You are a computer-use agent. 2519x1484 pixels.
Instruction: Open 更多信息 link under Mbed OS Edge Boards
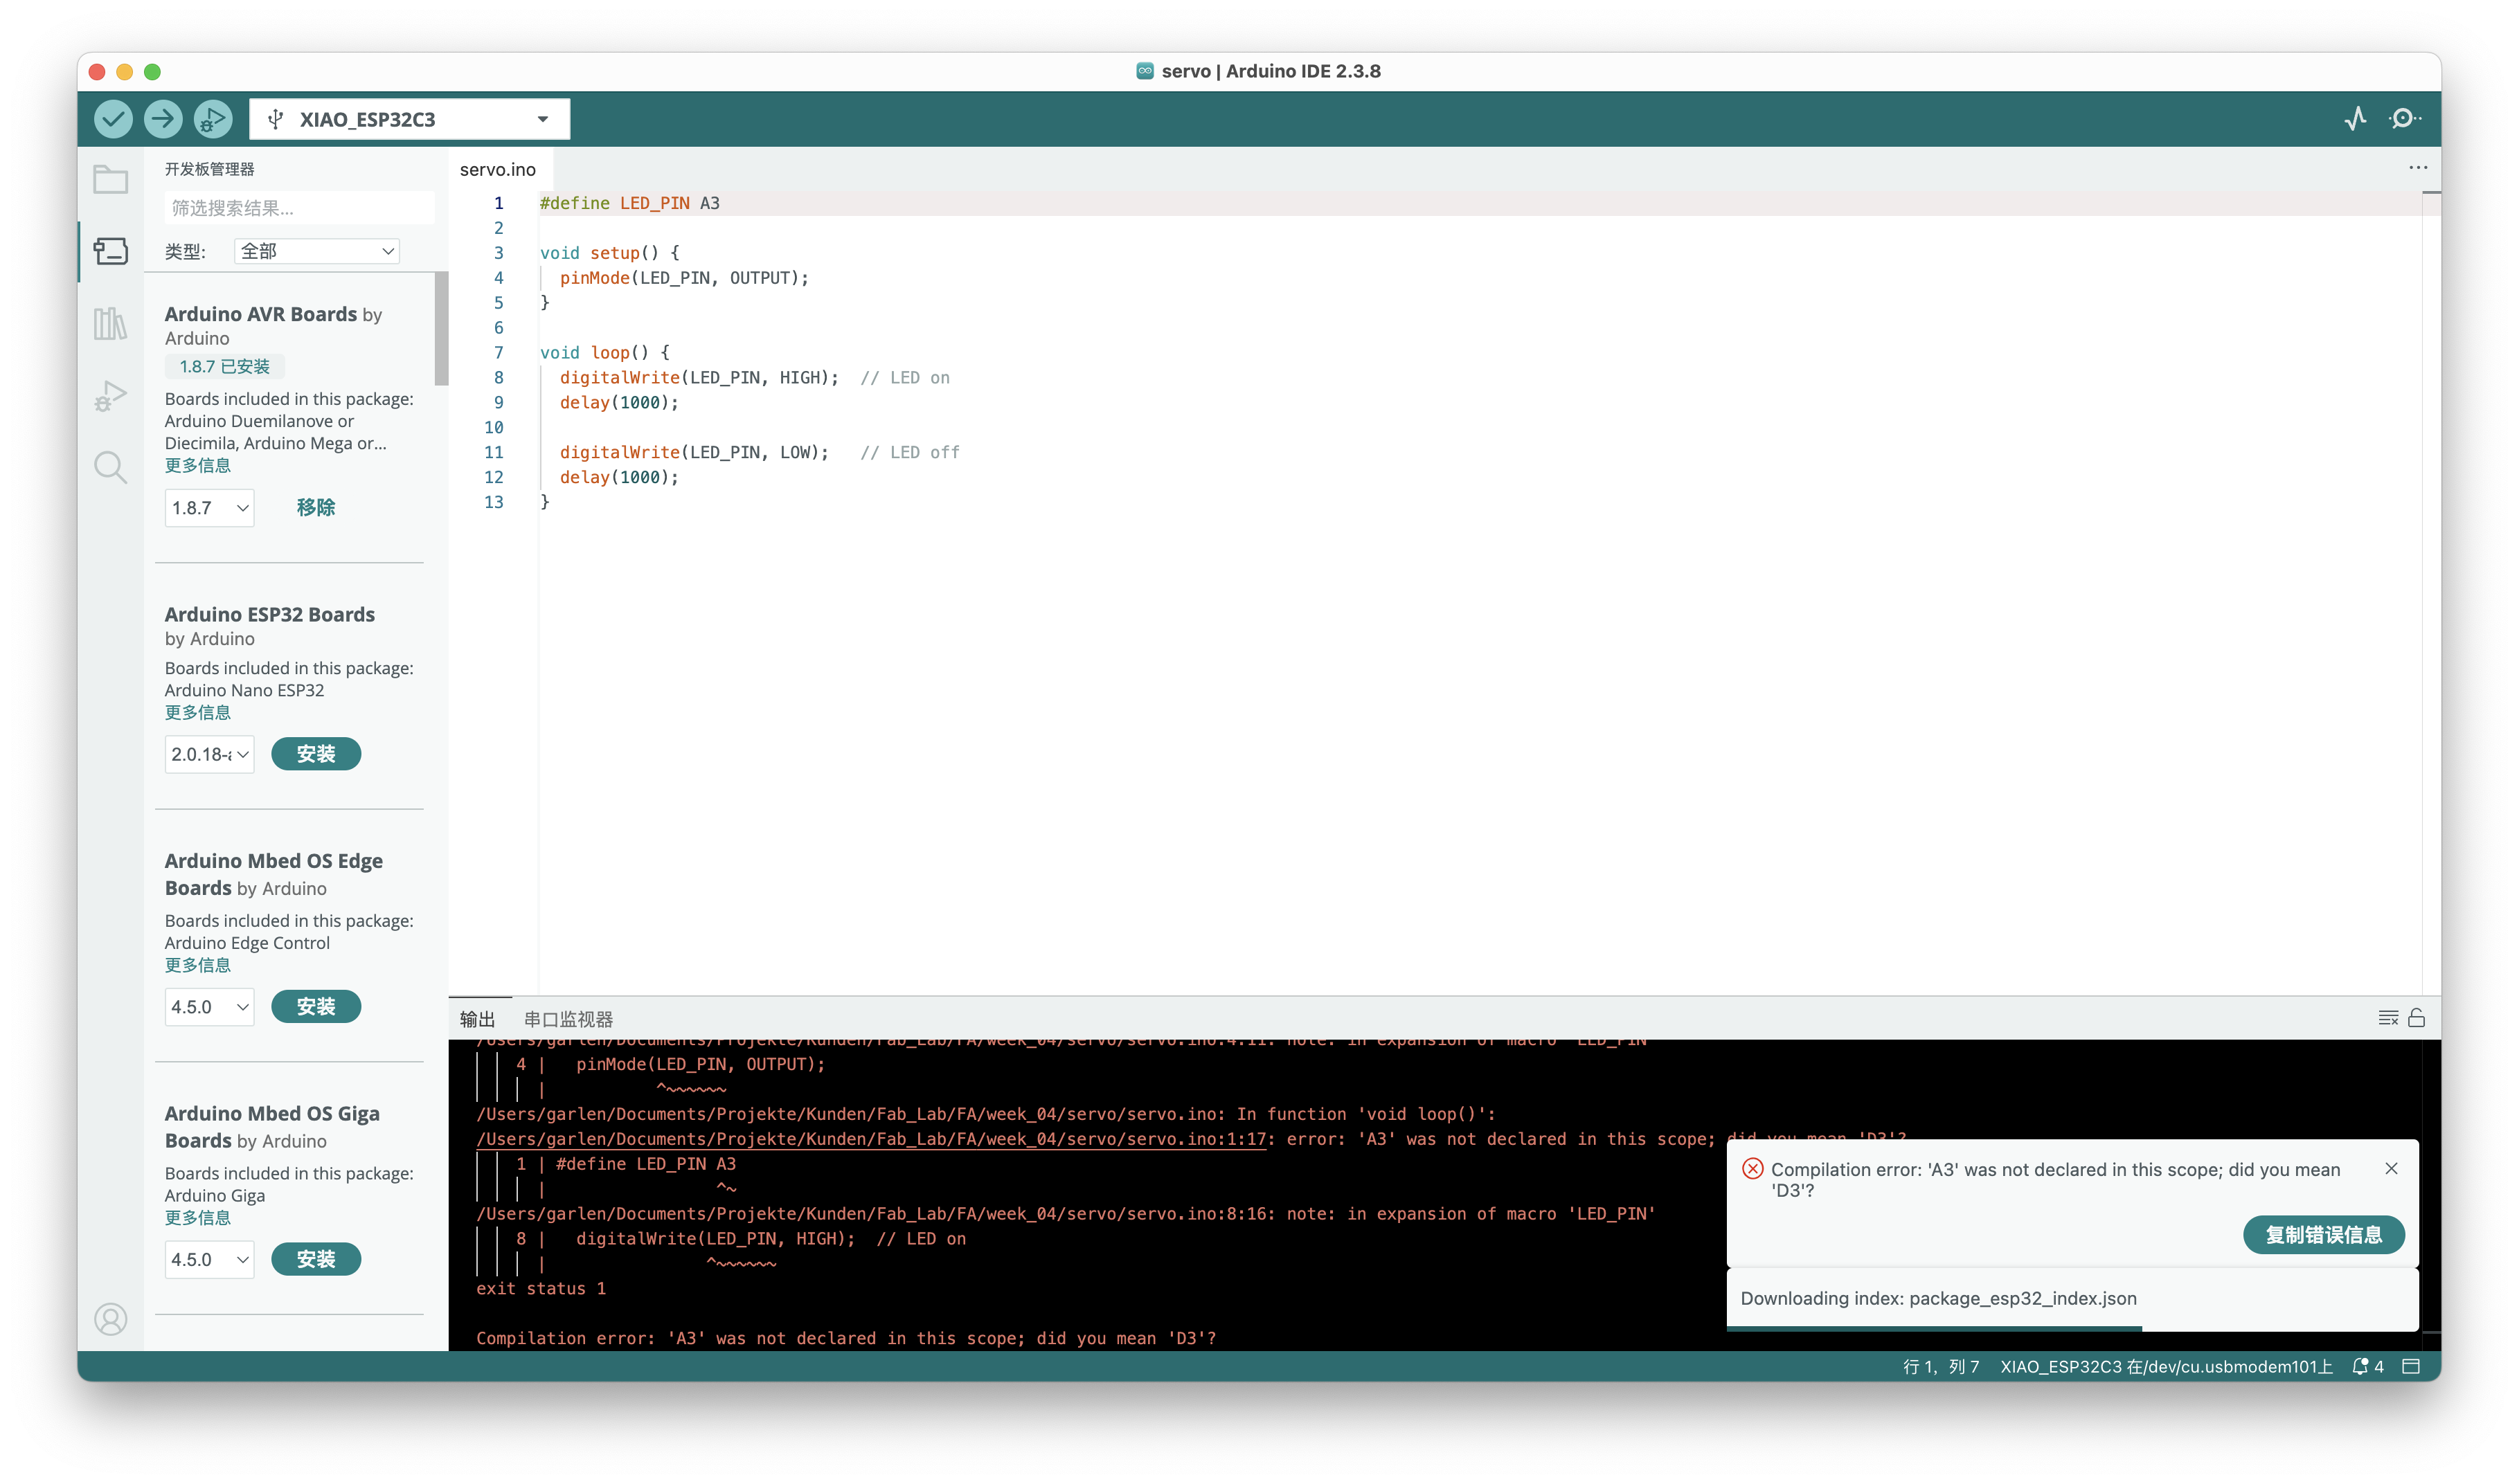click(x=197, y=966)
